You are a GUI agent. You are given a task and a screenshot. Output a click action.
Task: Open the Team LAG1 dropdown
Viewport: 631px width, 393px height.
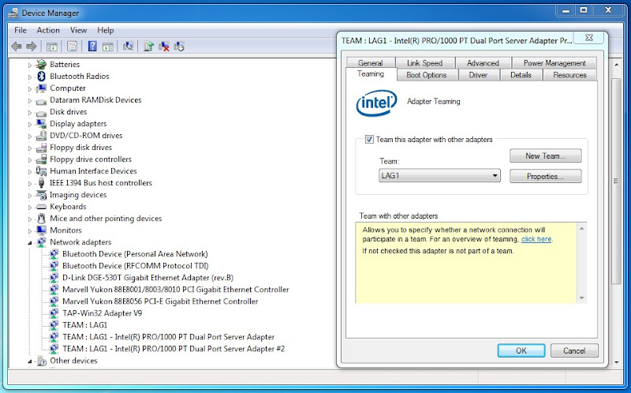[439, 176]
